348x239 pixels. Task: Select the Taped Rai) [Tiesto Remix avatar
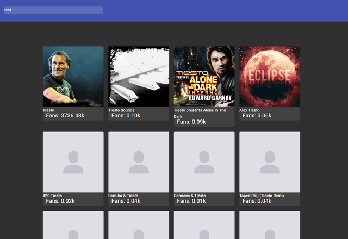[270, 162]
